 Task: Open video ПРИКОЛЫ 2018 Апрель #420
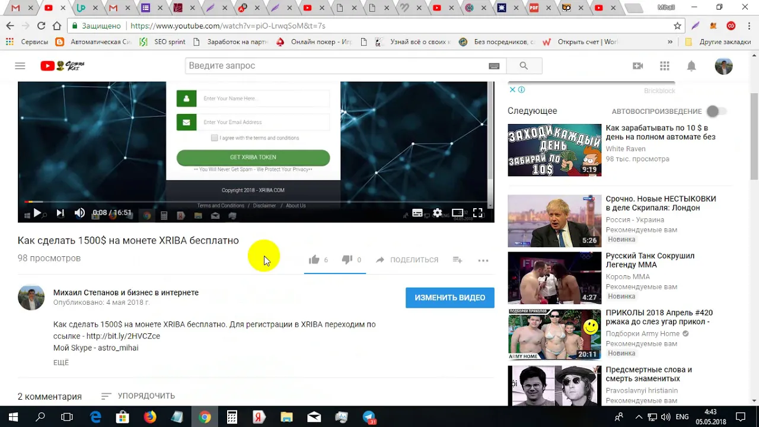(659, 317)
